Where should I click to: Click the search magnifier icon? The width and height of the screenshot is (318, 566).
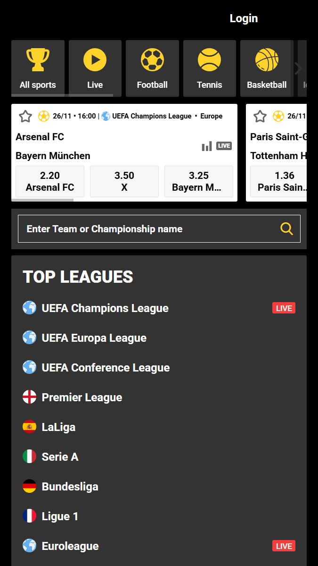click(286, 228)
